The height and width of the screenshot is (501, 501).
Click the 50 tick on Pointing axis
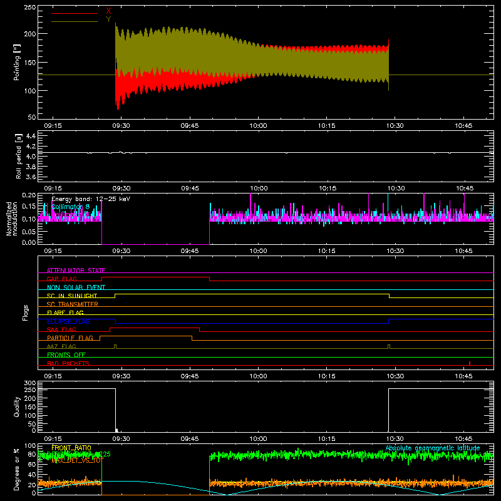[x=32, y=117]
